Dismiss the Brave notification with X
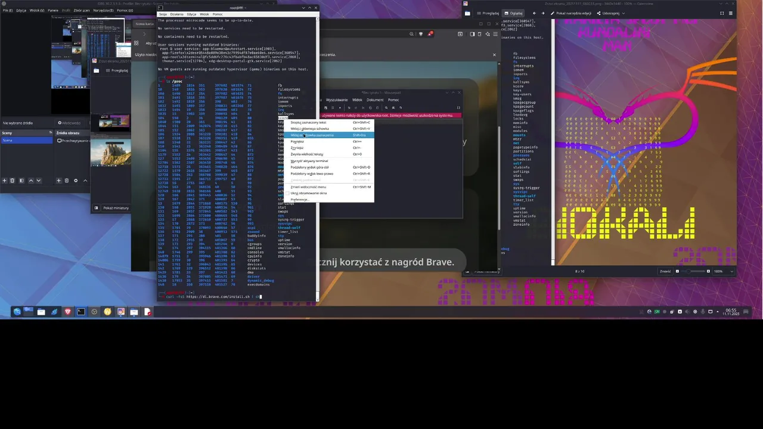Screen dimensions: 763x429 (494, 55)
